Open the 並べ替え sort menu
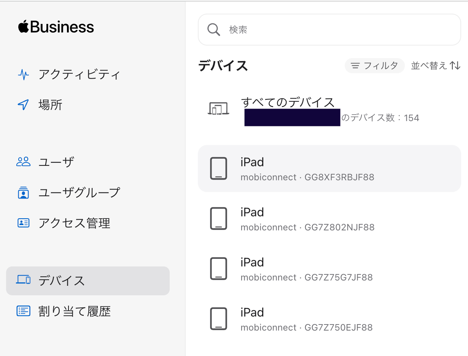This screenshot has width=468, height=356. point(436,66)
